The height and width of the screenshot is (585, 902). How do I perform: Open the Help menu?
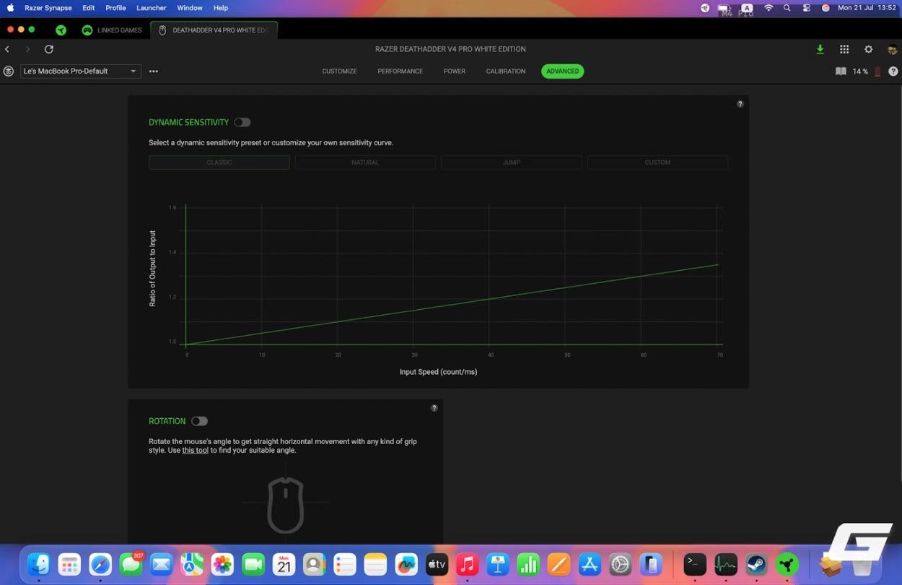pos(221,8)
